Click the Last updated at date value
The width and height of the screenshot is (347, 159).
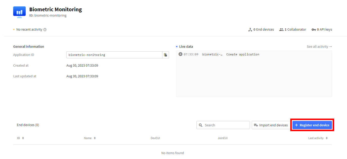[x=82, y=76]
